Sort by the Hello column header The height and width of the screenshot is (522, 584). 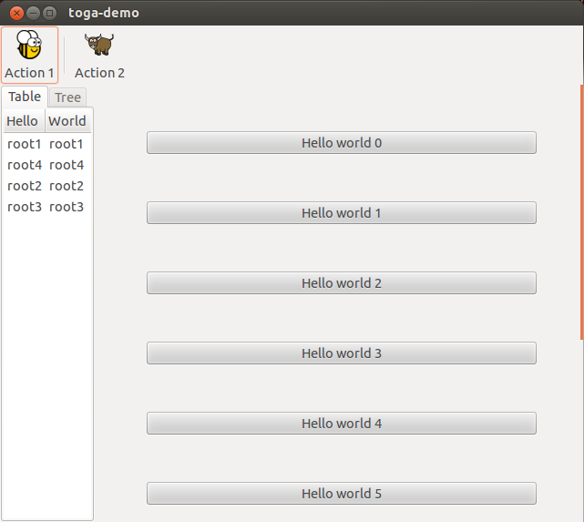23,121
